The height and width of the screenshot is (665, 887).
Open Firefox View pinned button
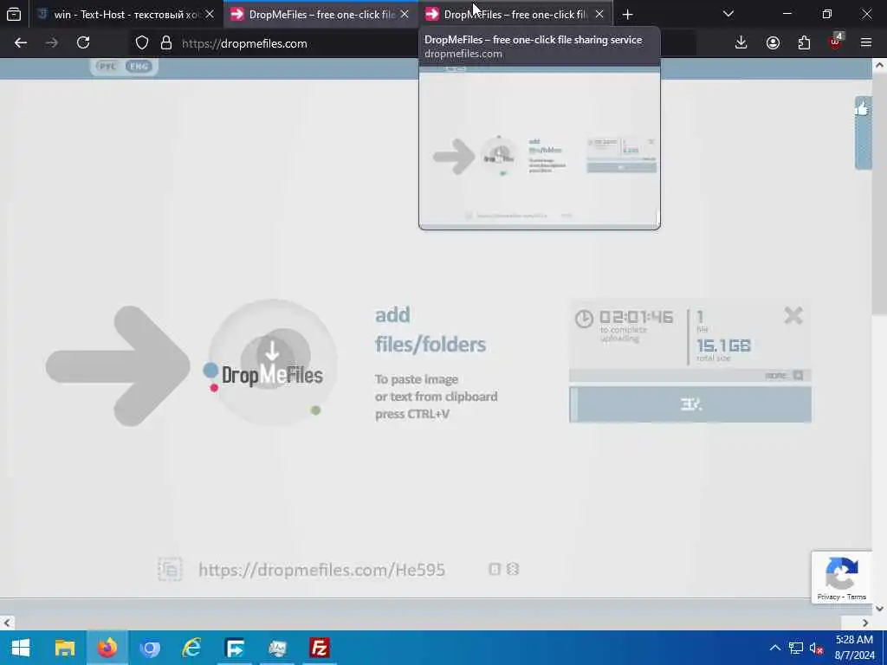(x=14, y=14)
